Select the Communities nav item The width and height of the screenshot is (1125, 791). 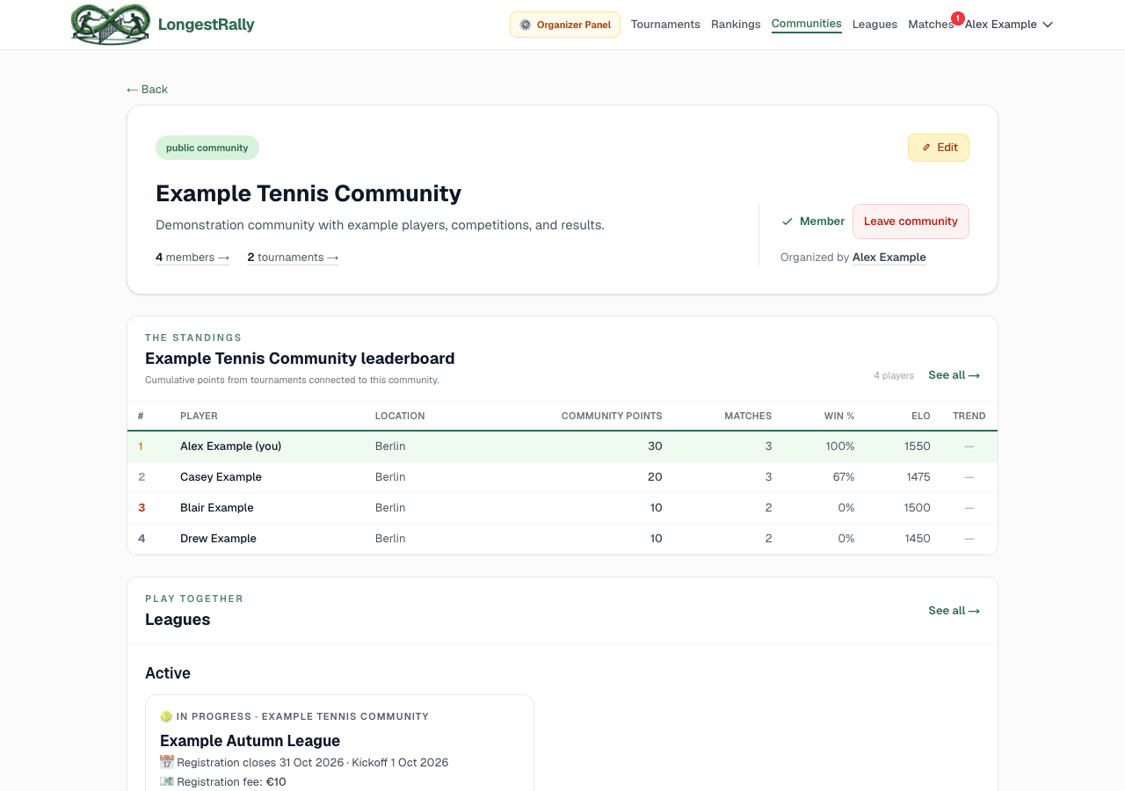click(807, 24)
